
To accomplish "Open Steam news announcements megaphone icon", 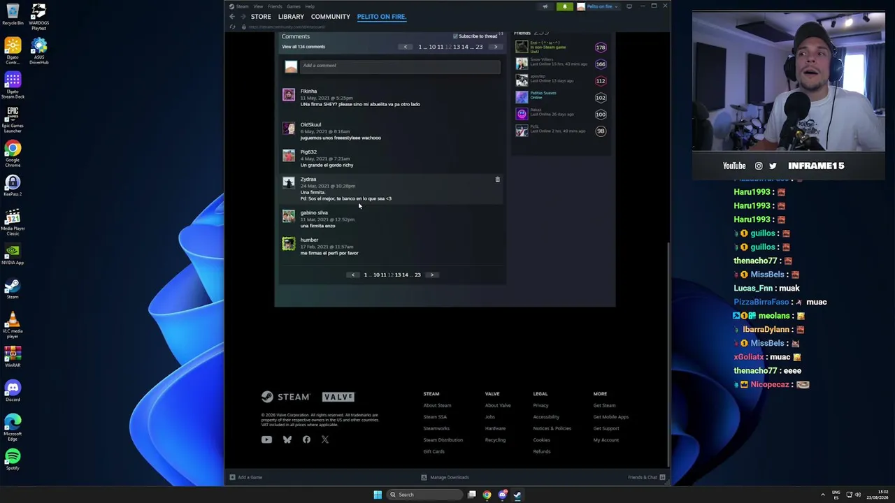I will click(x=545, y=6).
